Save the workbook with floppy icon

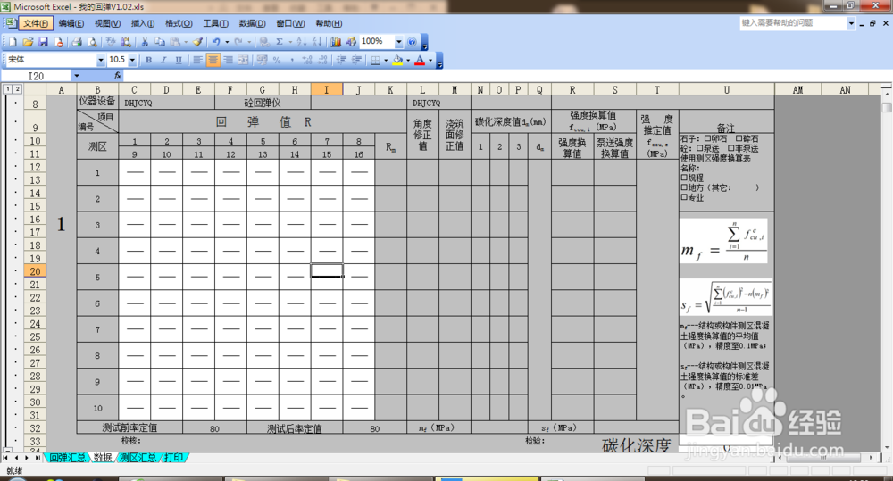click(x=43, y=42)
